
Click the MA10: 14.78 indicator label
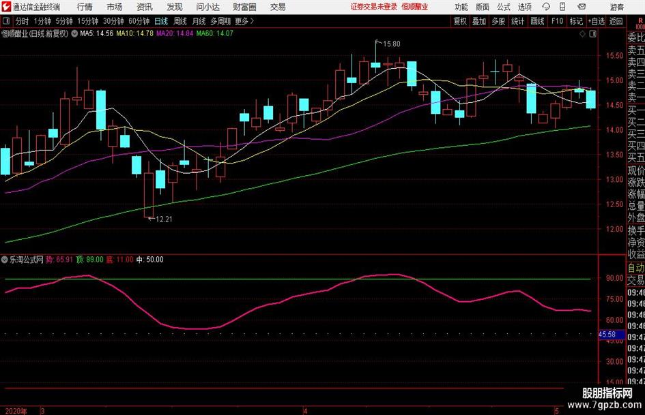134,33
